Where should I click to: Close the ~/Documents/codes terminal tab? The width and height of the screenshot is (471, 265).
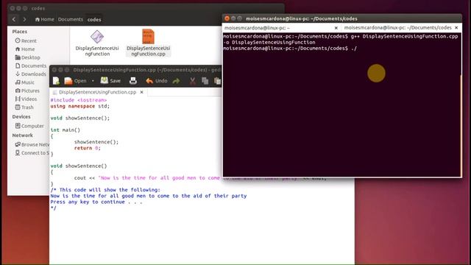(x=456, y=28)
